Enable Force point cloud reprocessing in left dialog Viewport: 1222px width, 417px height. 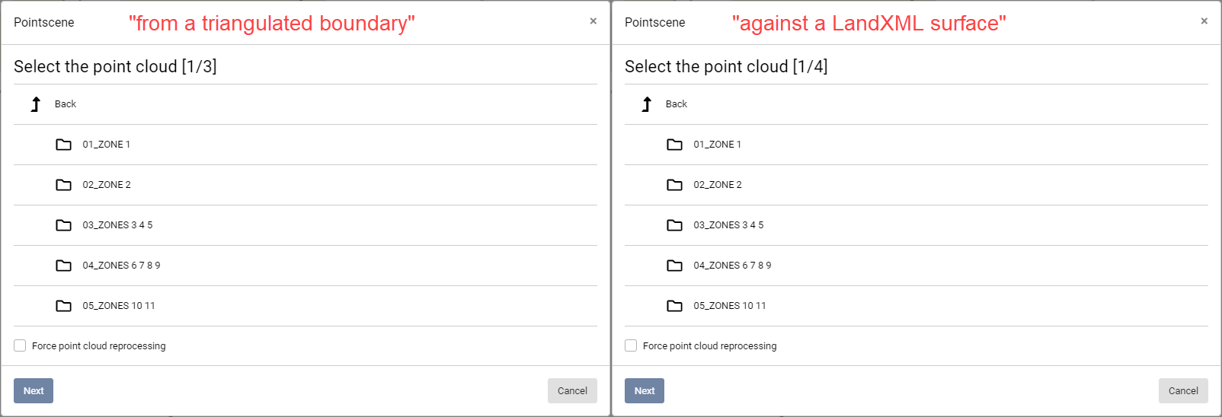pos(20,345)
